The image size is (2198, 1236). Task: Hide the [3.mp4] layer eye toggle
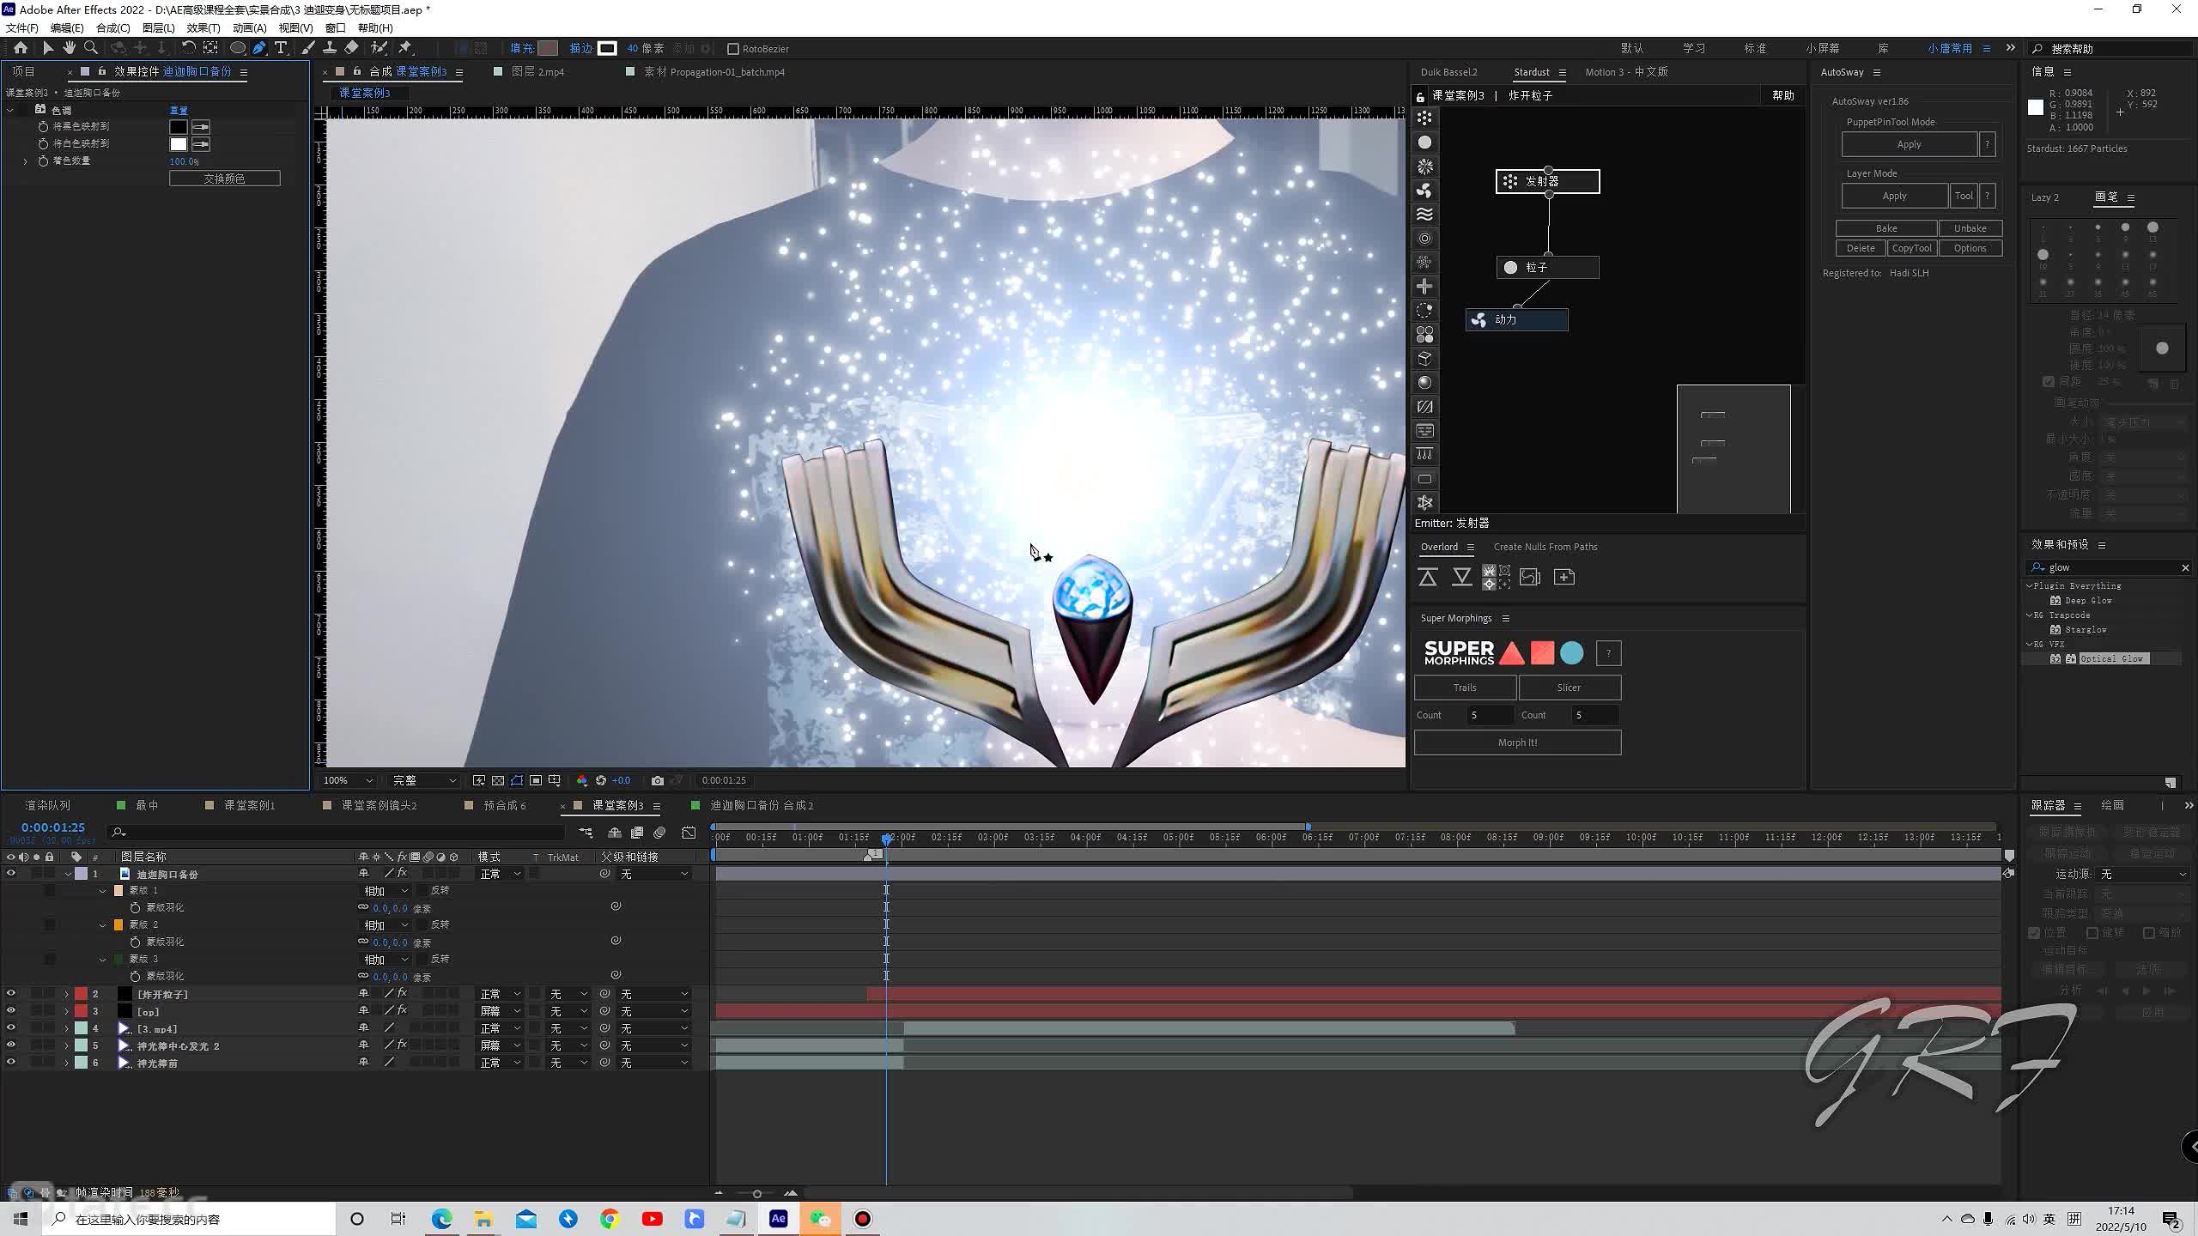tap(11, 1028)
